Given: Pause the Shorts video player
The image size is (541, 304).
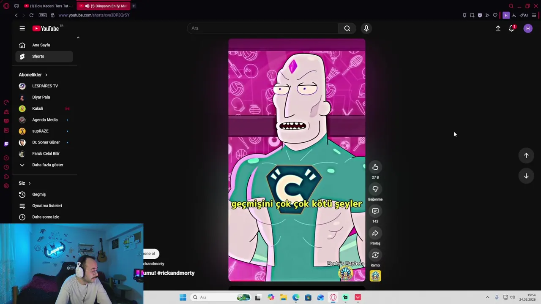Looking at the screenshot, I should [x=297, y=160].
